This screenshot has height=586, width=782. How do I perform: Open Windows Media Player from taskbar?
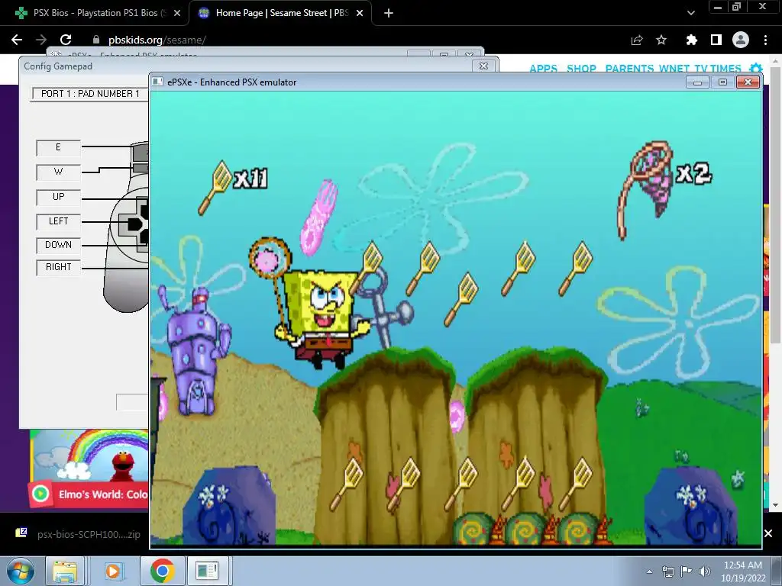[x=113, y=571]
